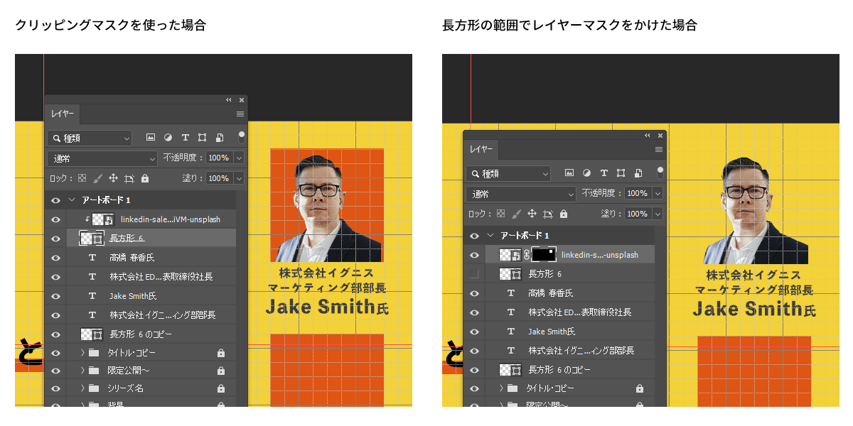
Task: Lock image pixels brush icon in layer mask panel
Action: (516, 214)
